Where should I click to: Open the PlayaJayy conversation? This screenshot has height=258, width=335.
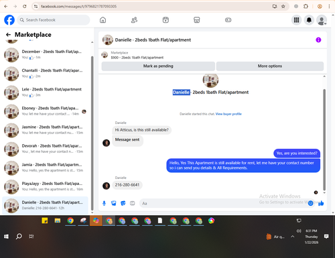pyautogui.click(x=45, y=186)
